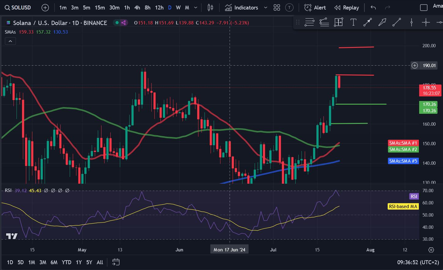Select the Horizontal line tool
443x270 pixels.
tap(439, 22)
